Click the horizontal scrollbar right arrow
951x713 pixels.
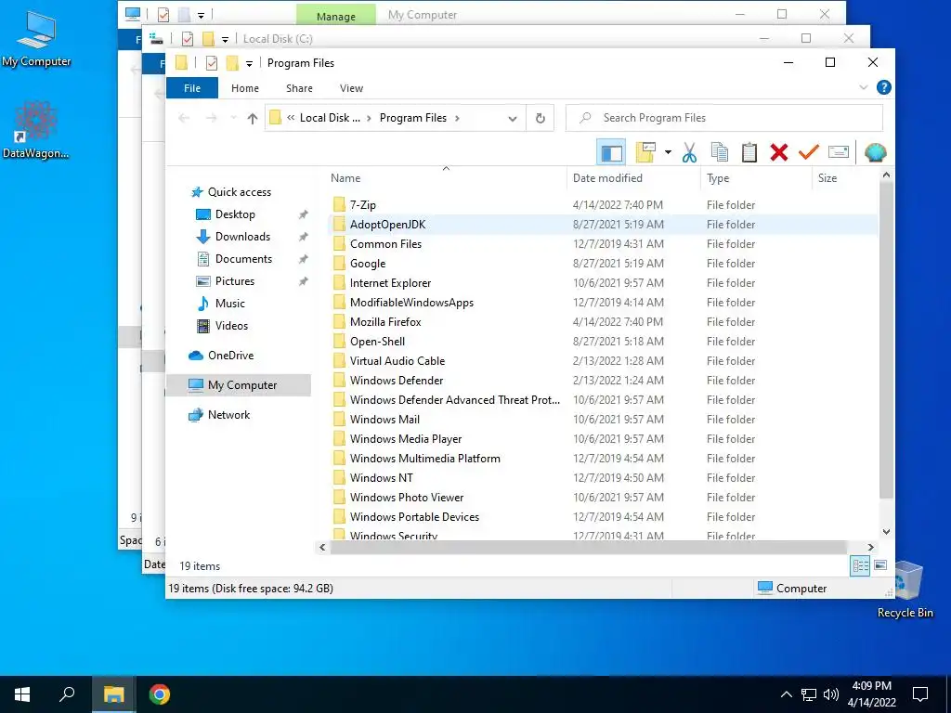pyautogui.click(x=871, y=548)
